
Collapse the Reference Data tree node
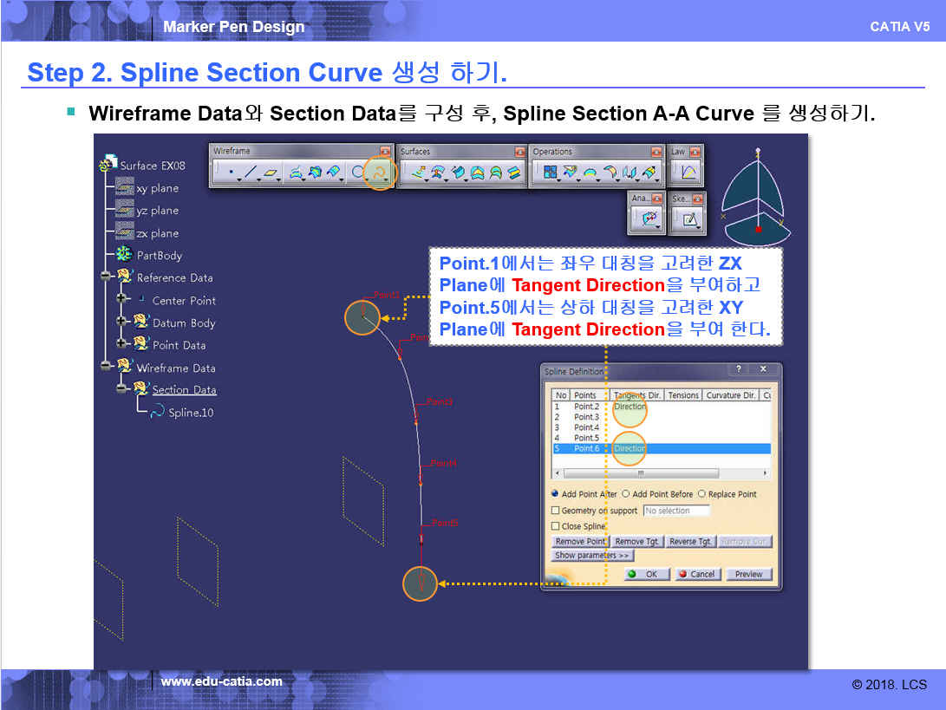(107, 277)
